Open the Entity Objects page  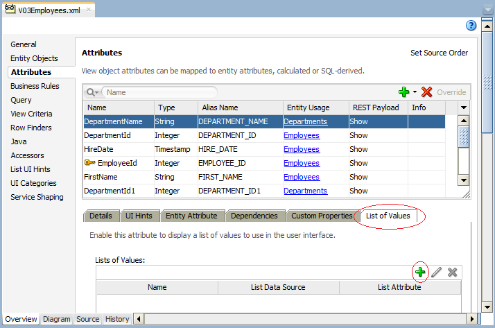pyautogui.click(x=34, y=58)
